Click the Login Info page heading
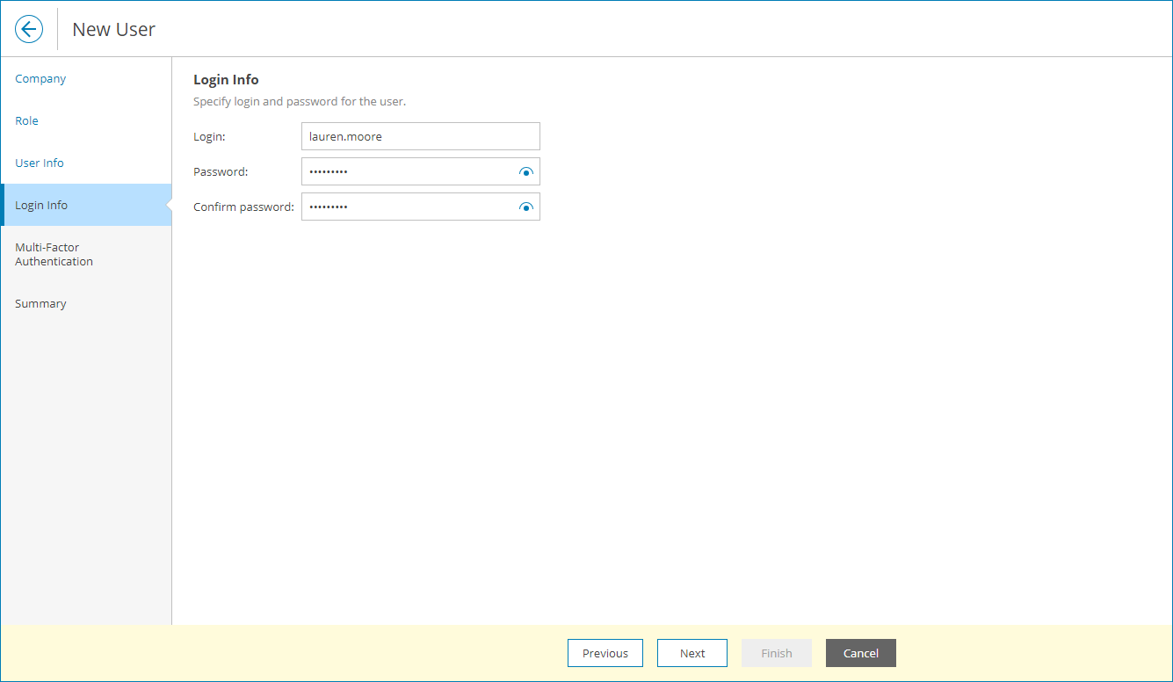Screen dimensions: 1173x682 226,79
